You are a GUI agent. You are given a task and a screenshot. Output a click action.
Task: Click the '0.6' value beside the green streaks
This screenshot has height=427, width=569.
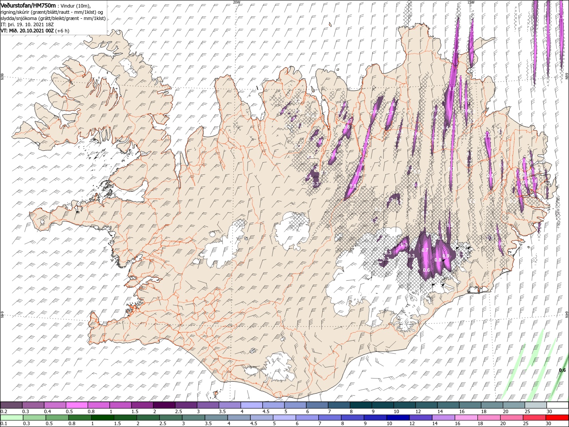click(562, 370)
